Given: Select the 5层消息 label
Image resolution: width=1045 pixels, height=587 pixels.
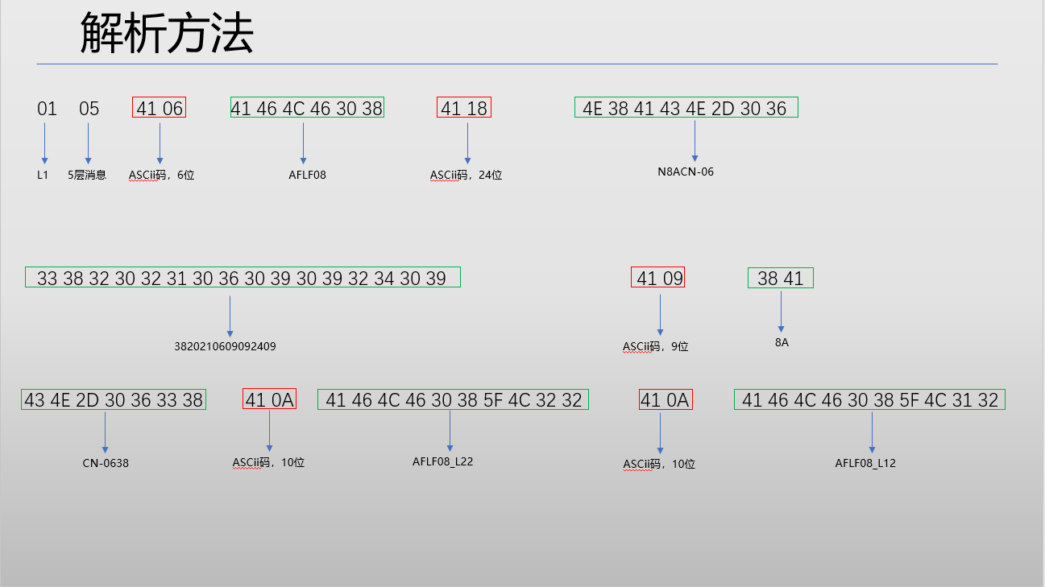Looking at the screenshot, I should click(89, 174).
